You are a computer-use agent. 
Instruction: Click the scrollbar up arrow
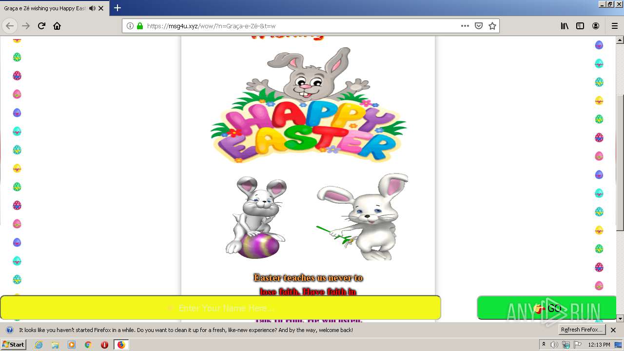(x=620, y=40)
